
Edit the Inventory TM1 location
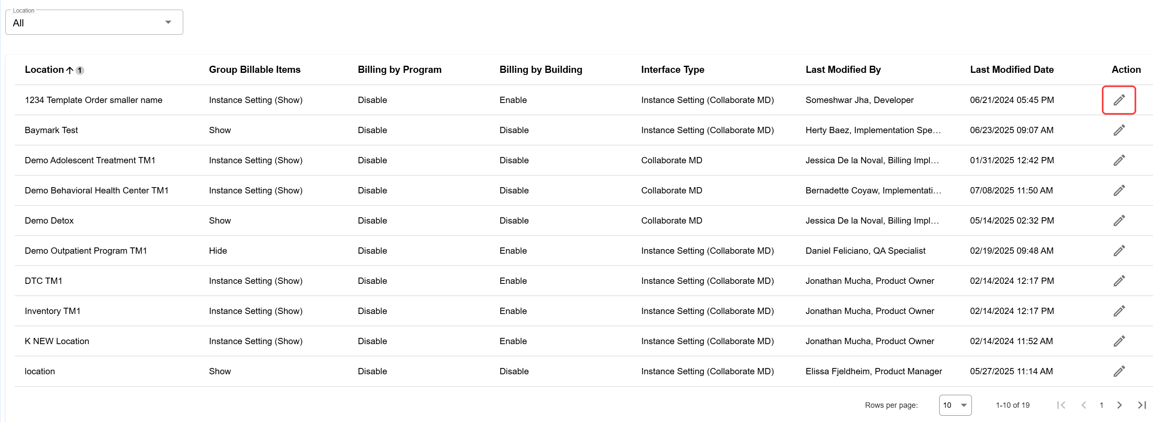pyautogui.click(x=1119, y=311)
